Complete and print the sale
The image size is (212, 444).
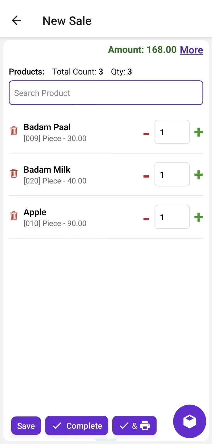click(x=134, y=426)
